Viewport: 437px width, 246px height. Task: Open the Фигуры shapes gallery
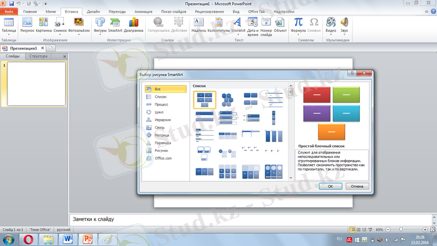coord(100,25)
